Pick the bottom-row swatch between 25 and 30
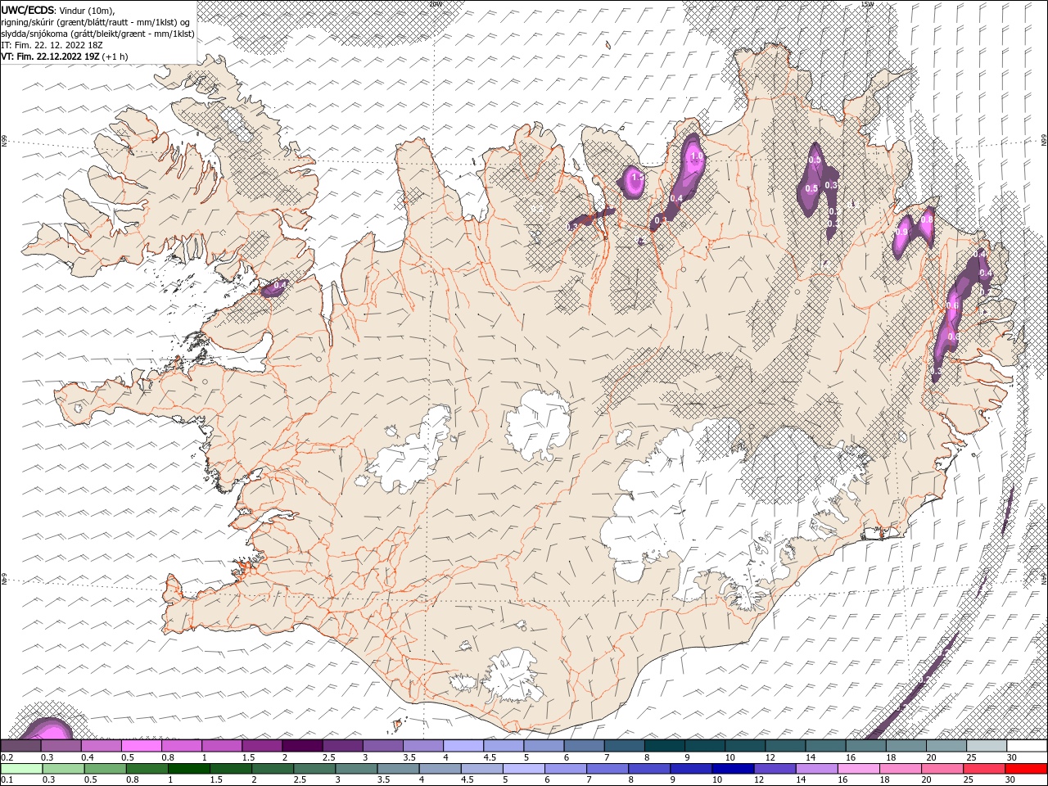The height and width of the screenshot is (786, 1048). [983, 769]
